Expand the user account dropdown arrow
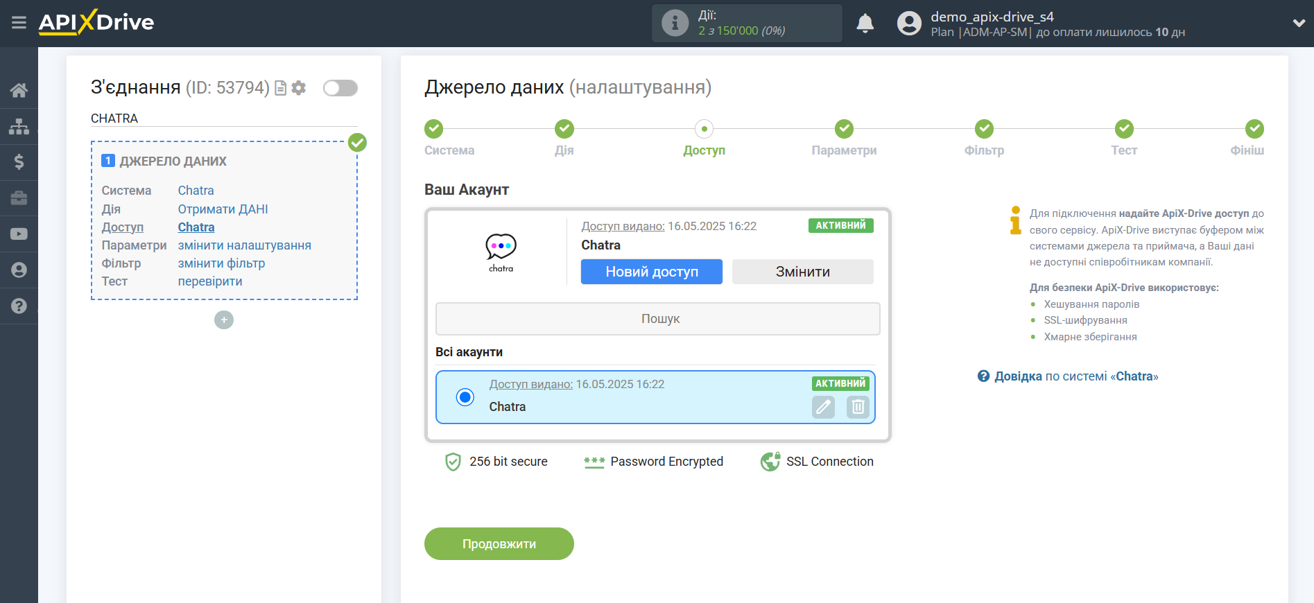This screenshot has height=603, width=1314. (x=1299, y=23)
